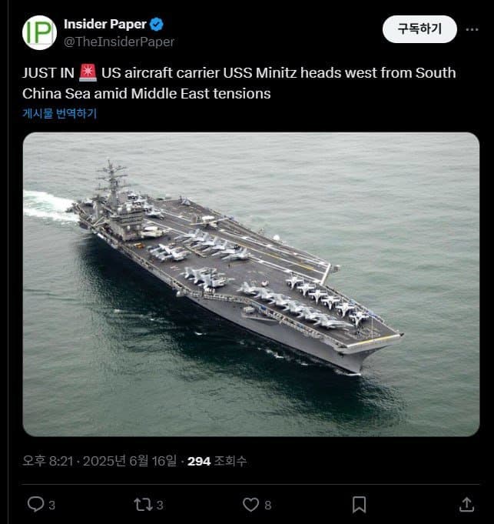The width and height of the screenshot is (494, 524).
Task: Open the aircraft carrier photo
Action: [x=251, y=285]
